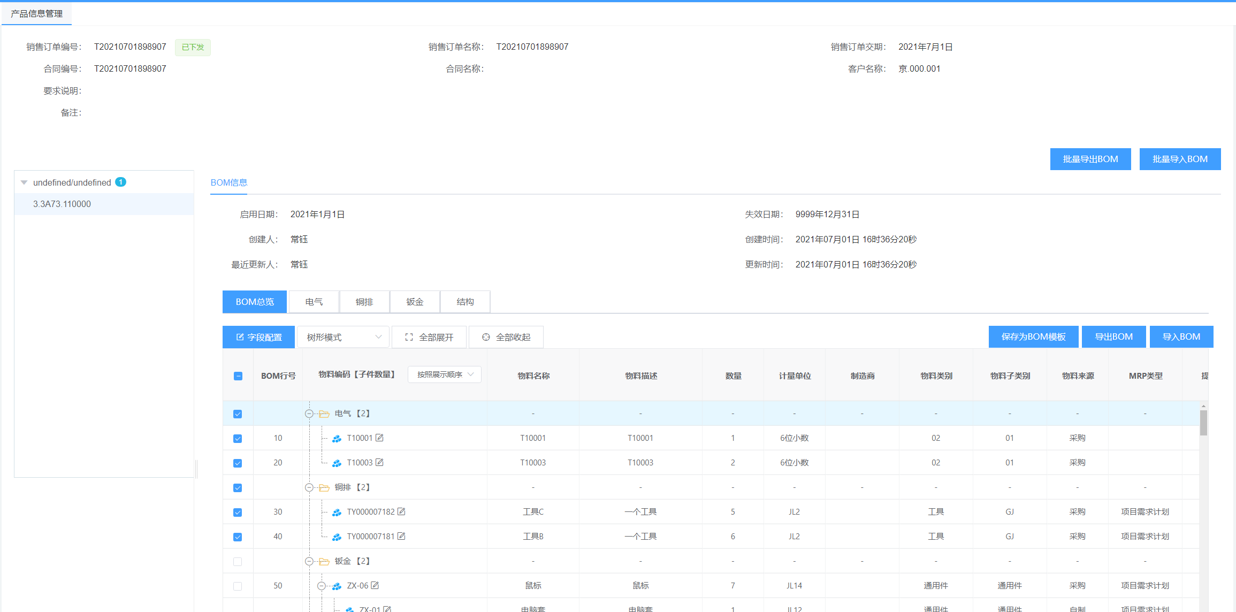Click the 铜排 folder icon
This screenshot has height=612, width=1236.
coord(324,487)
